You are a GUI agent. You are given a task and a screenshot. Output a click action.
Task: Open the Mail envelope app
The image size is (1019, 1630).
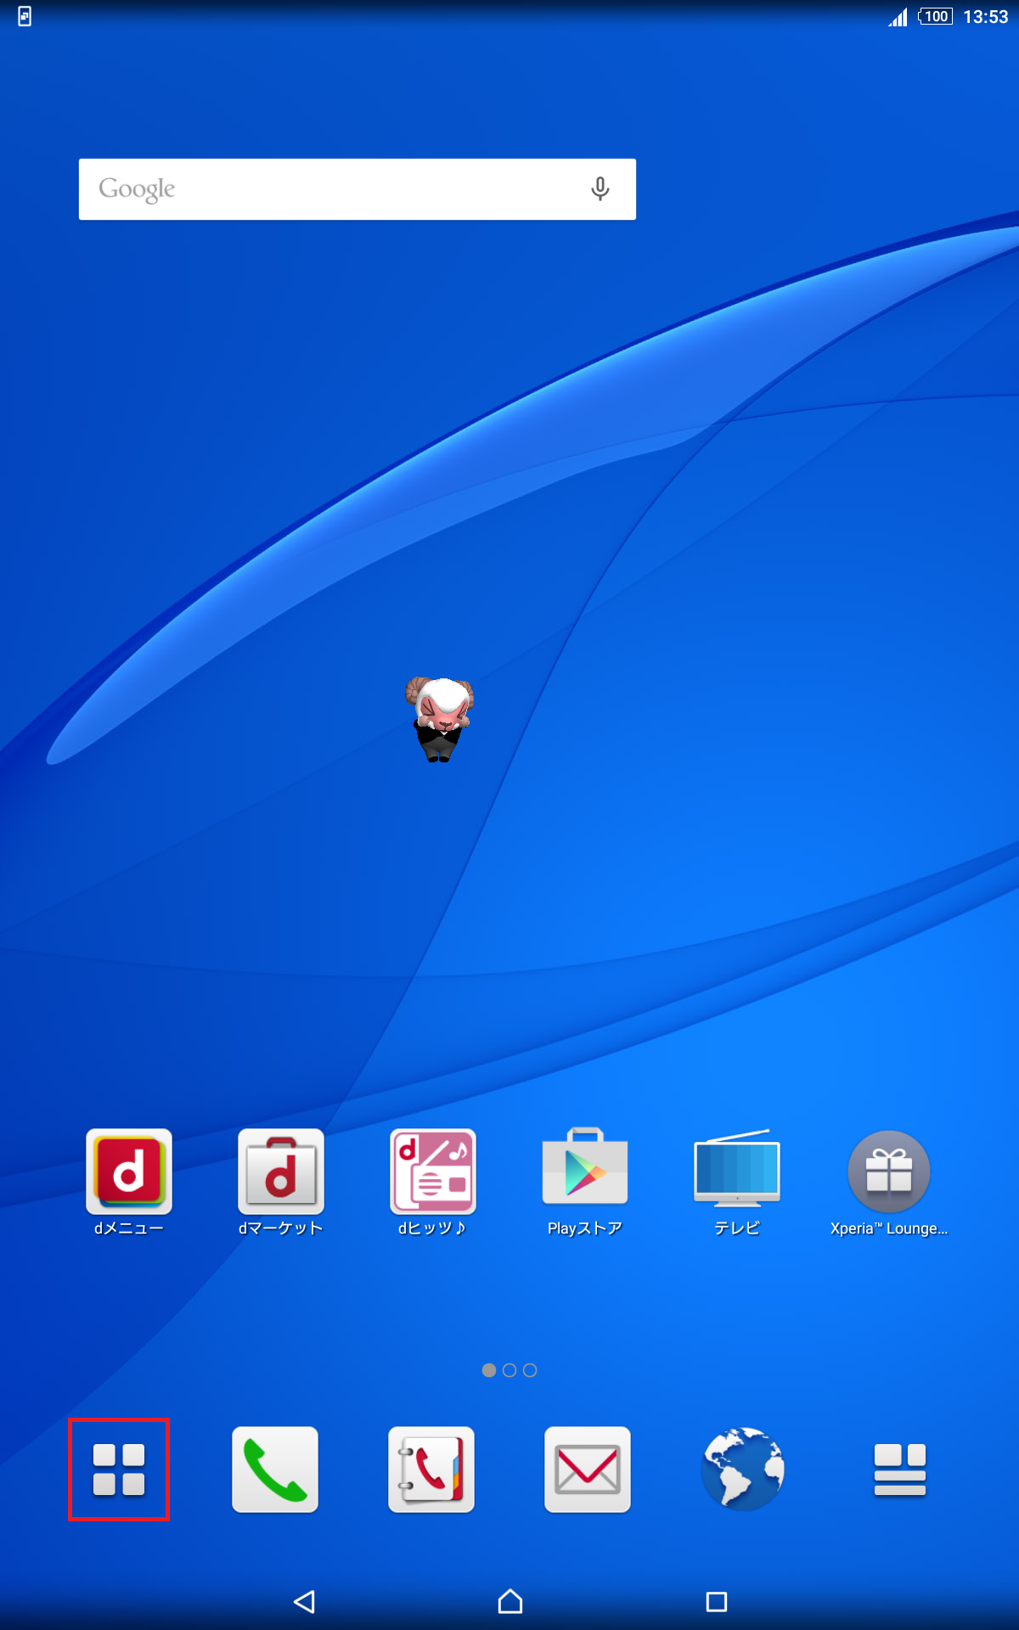[x=588, y=1470]
